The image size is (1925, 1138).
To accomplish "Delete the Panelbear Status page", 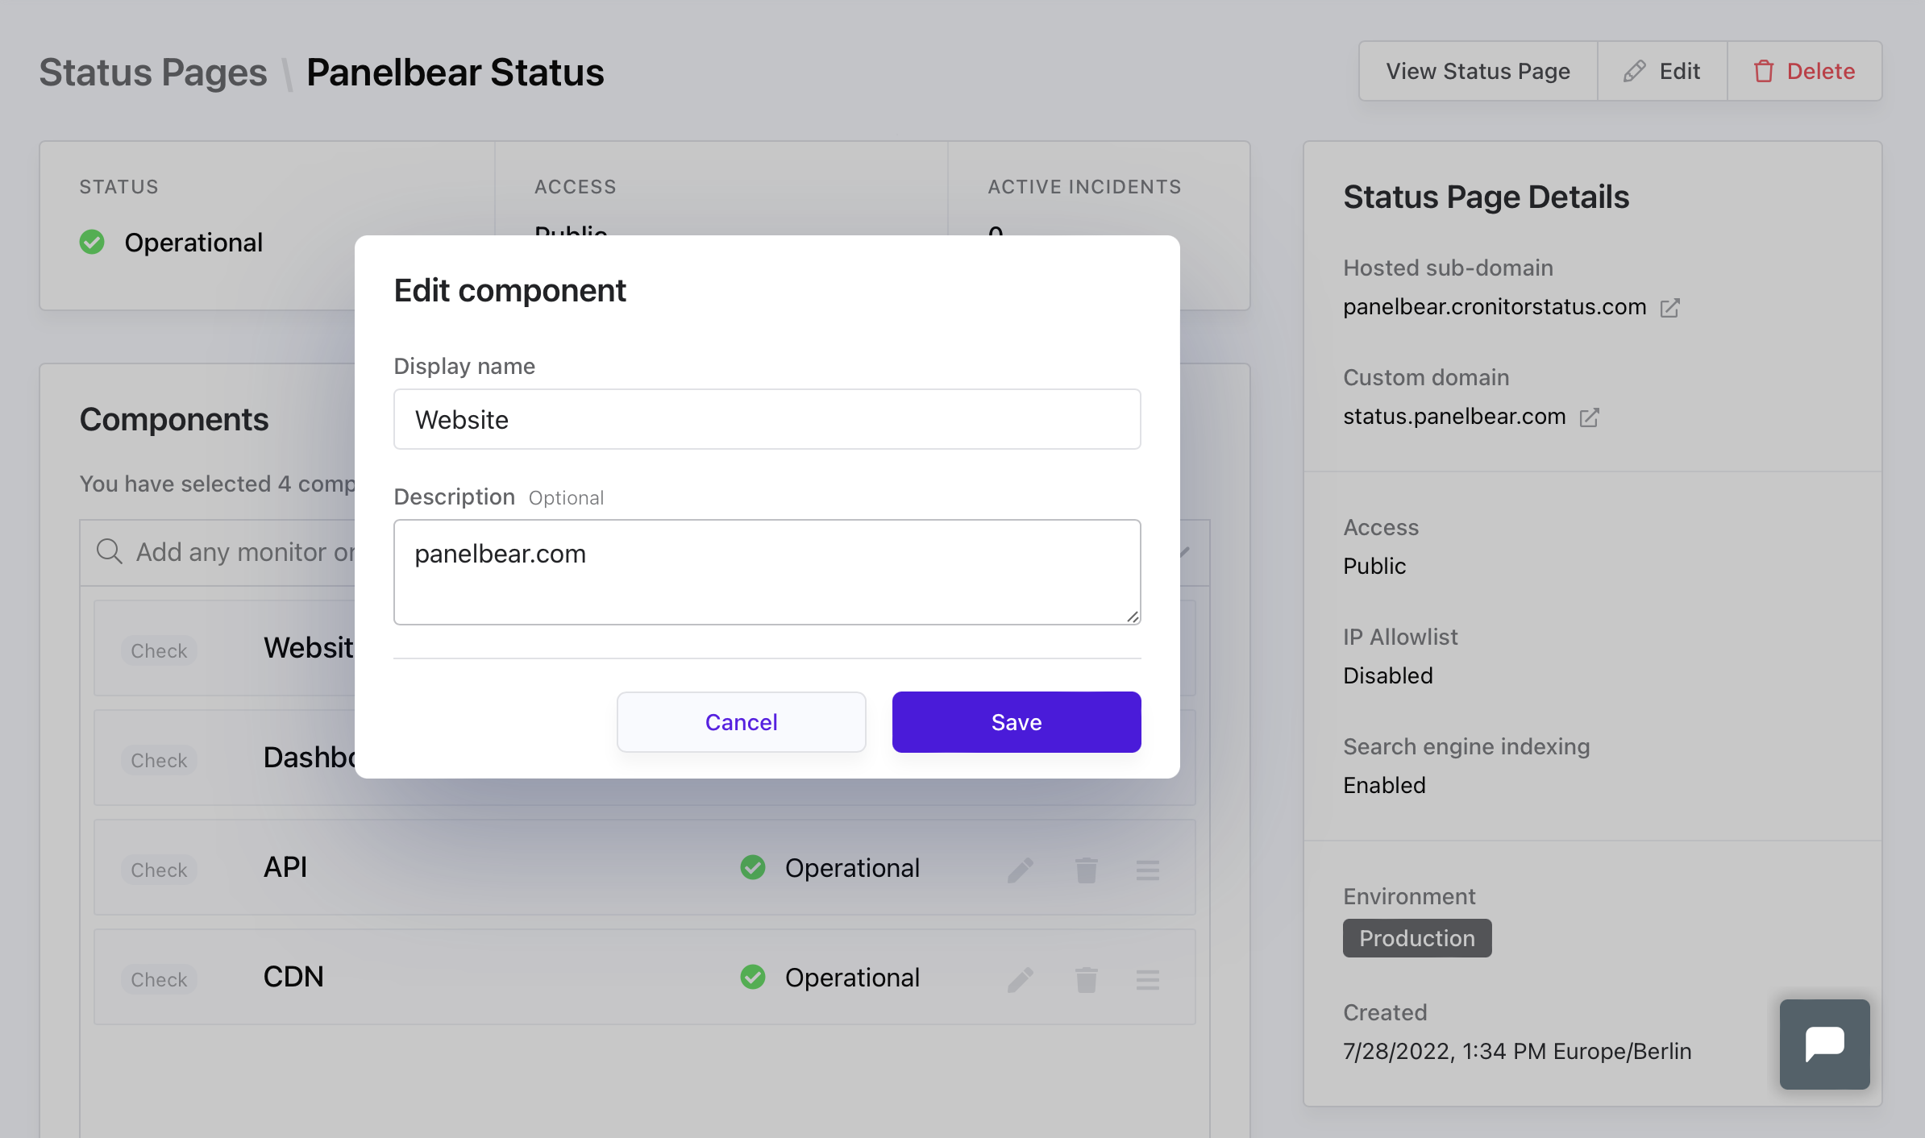I will pos(1805,71).
